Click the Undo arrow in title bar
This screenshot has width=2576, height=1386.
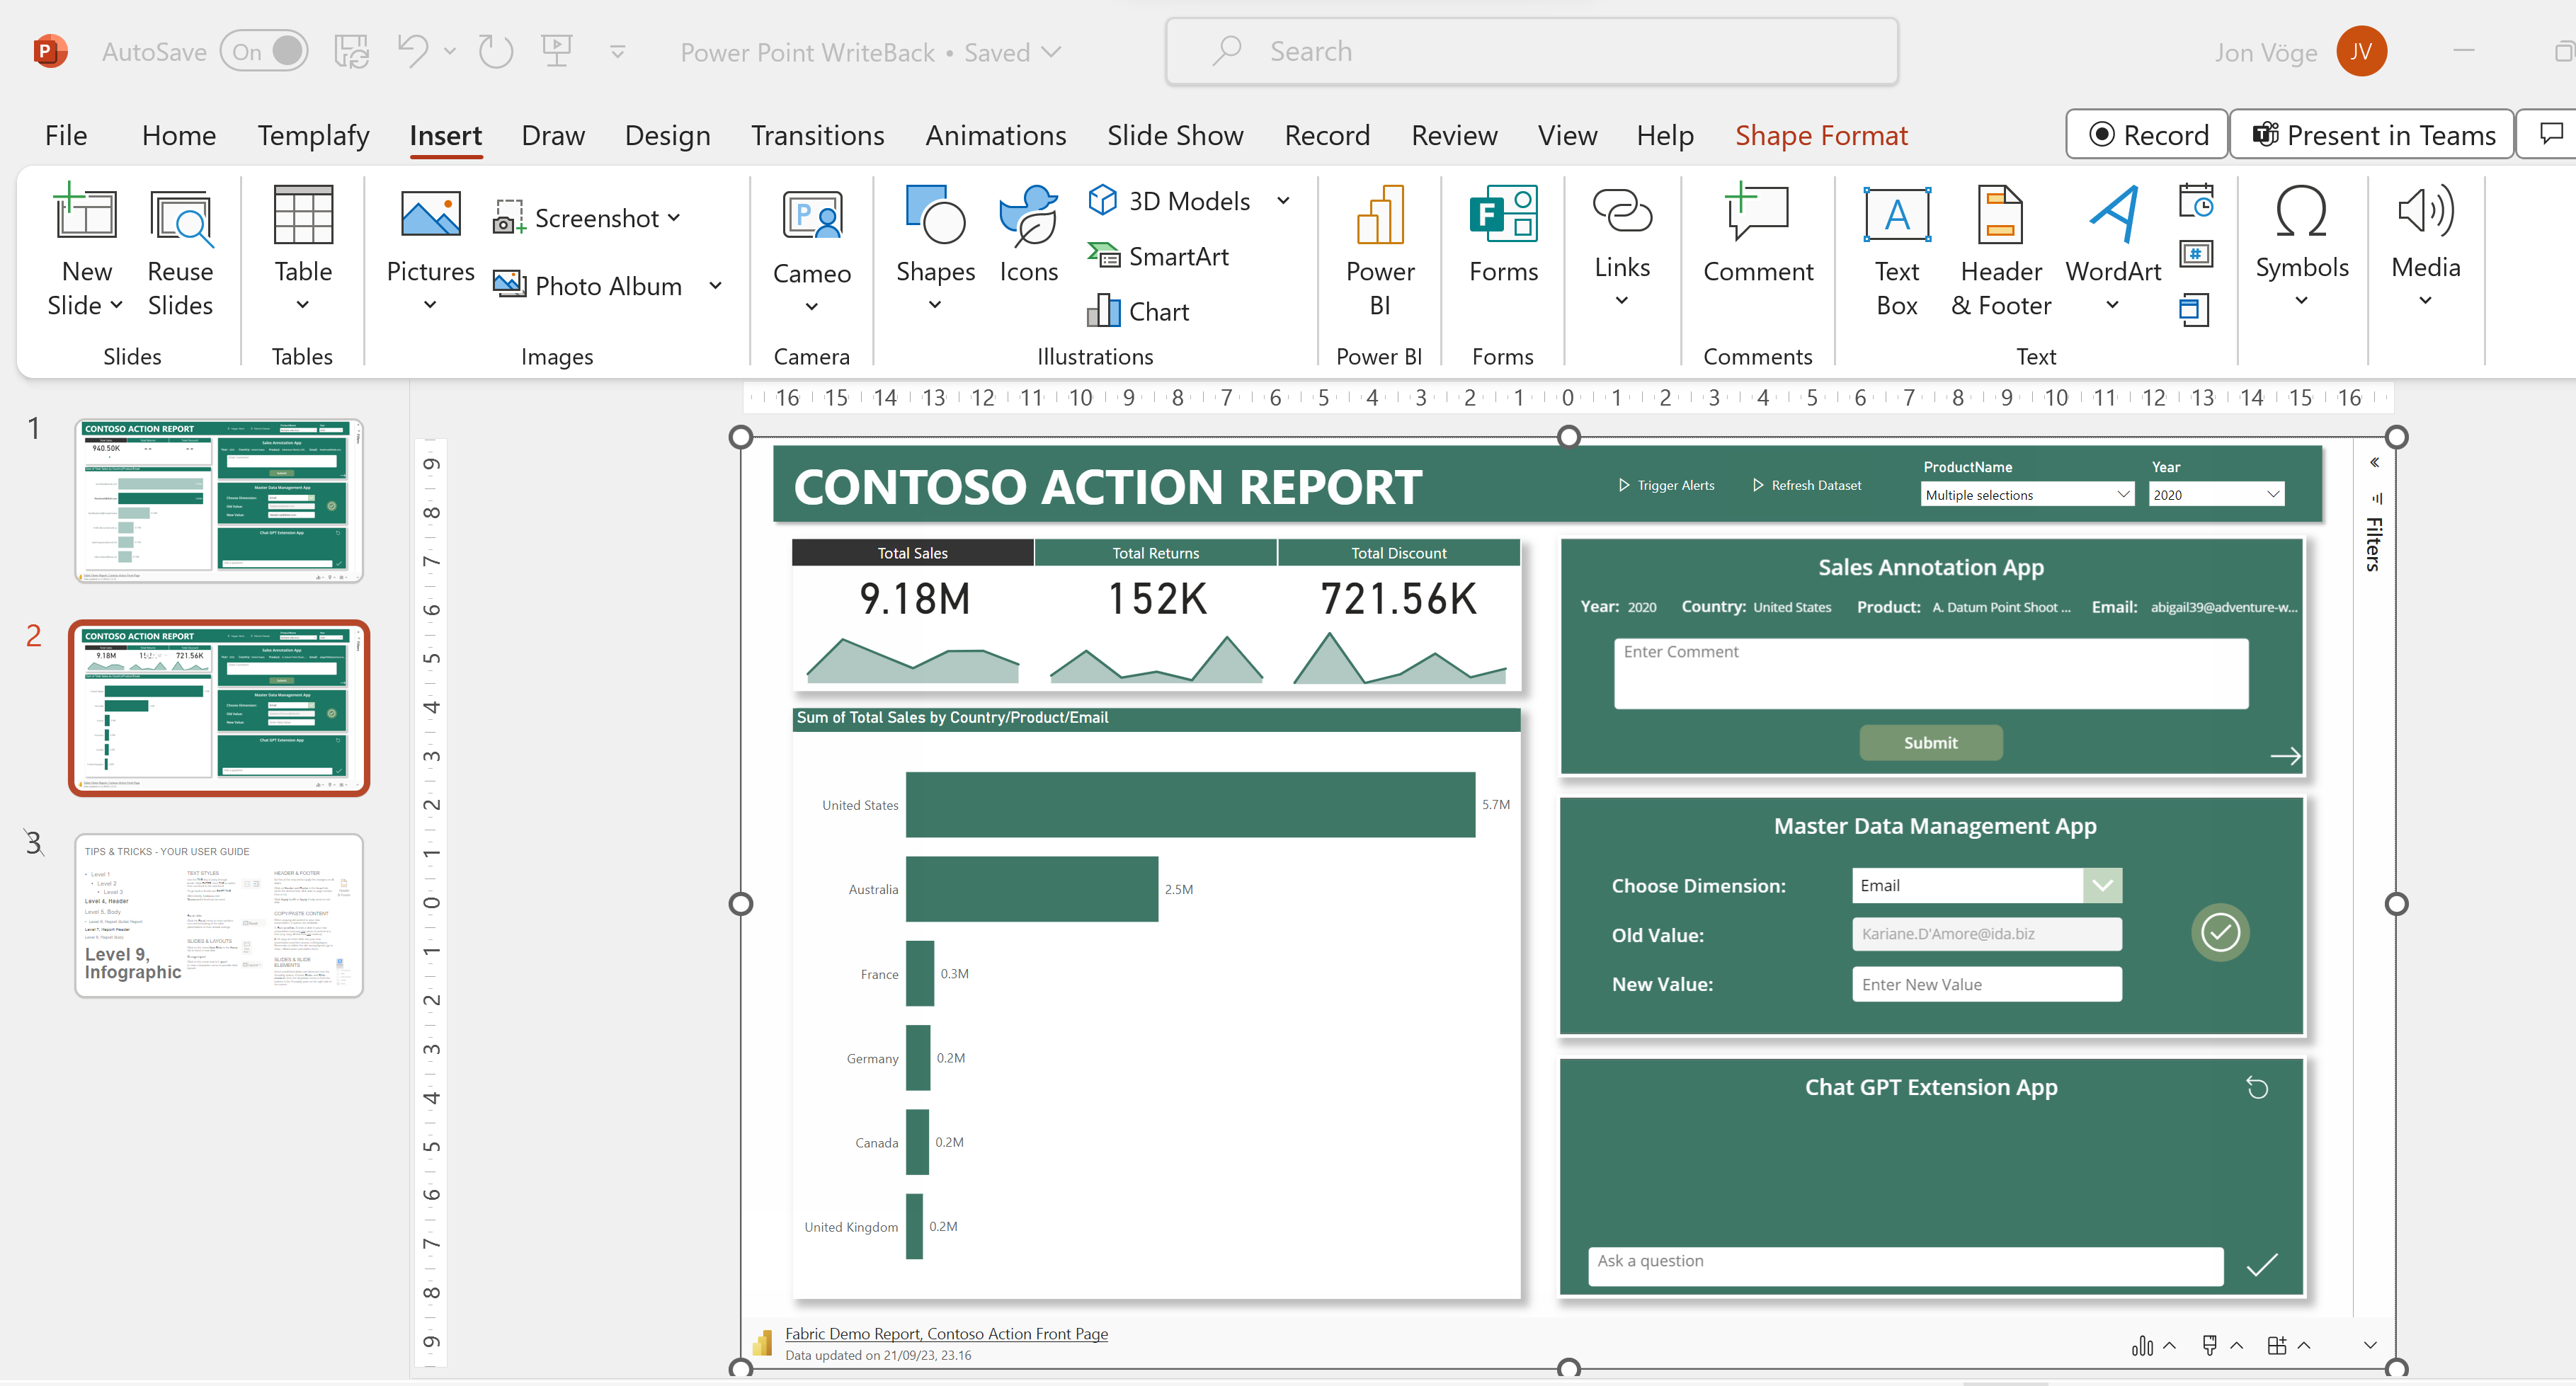pos(412,51)
